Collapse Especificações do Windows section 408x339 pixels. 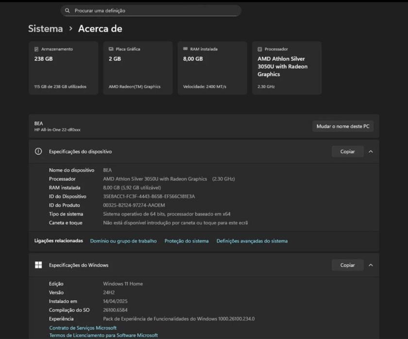[x=371, y=265]
